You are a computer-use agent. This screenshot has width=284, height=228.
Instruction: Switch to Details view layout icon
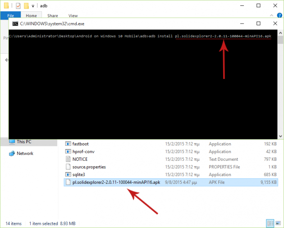point(270,223)
